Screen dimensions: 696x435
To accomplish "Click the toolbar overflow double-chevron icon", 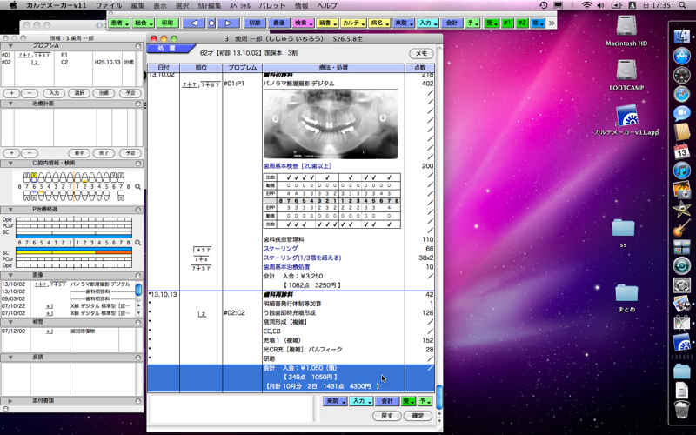I will tap(551, 23).
